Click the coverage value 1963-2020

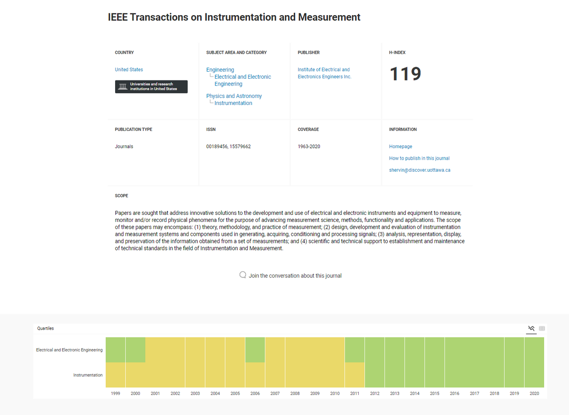309,146
